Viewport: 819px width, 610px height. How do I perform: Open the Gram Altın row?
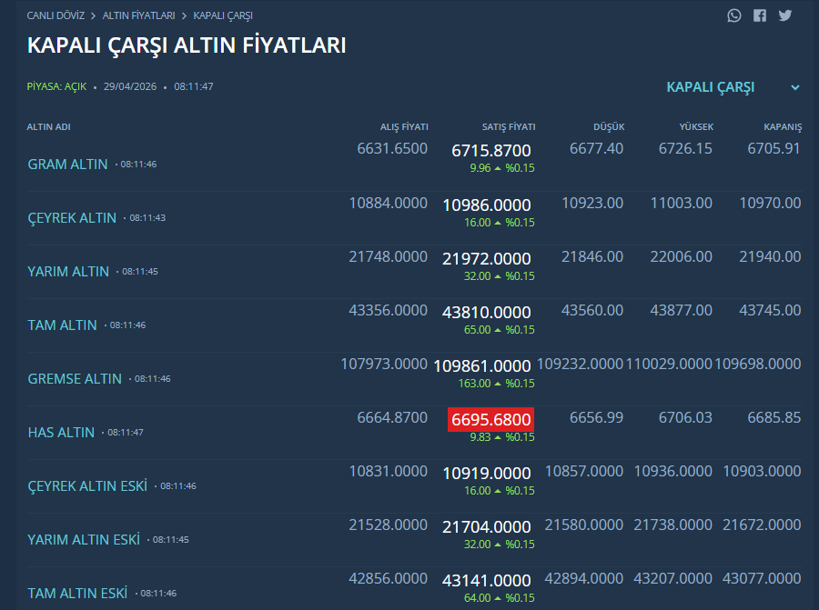coord(68,165)
